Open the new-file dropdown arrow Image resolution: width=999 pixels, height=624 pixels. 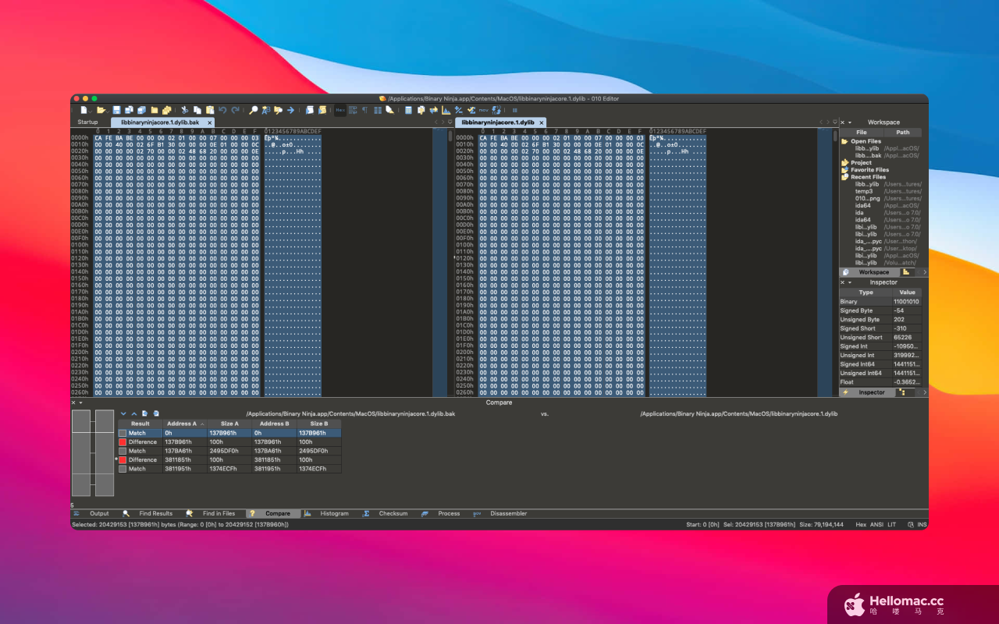pos(91,111)
